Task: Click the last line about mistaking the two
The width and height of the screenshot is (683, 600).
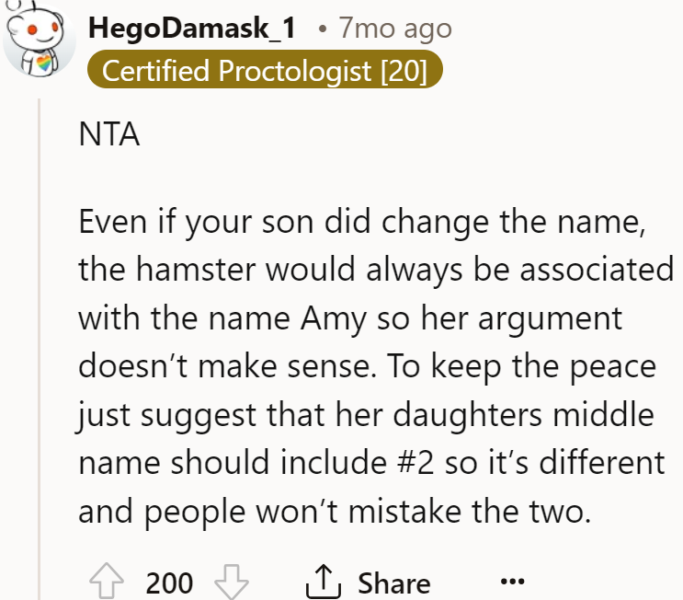Action: point(335,511)
